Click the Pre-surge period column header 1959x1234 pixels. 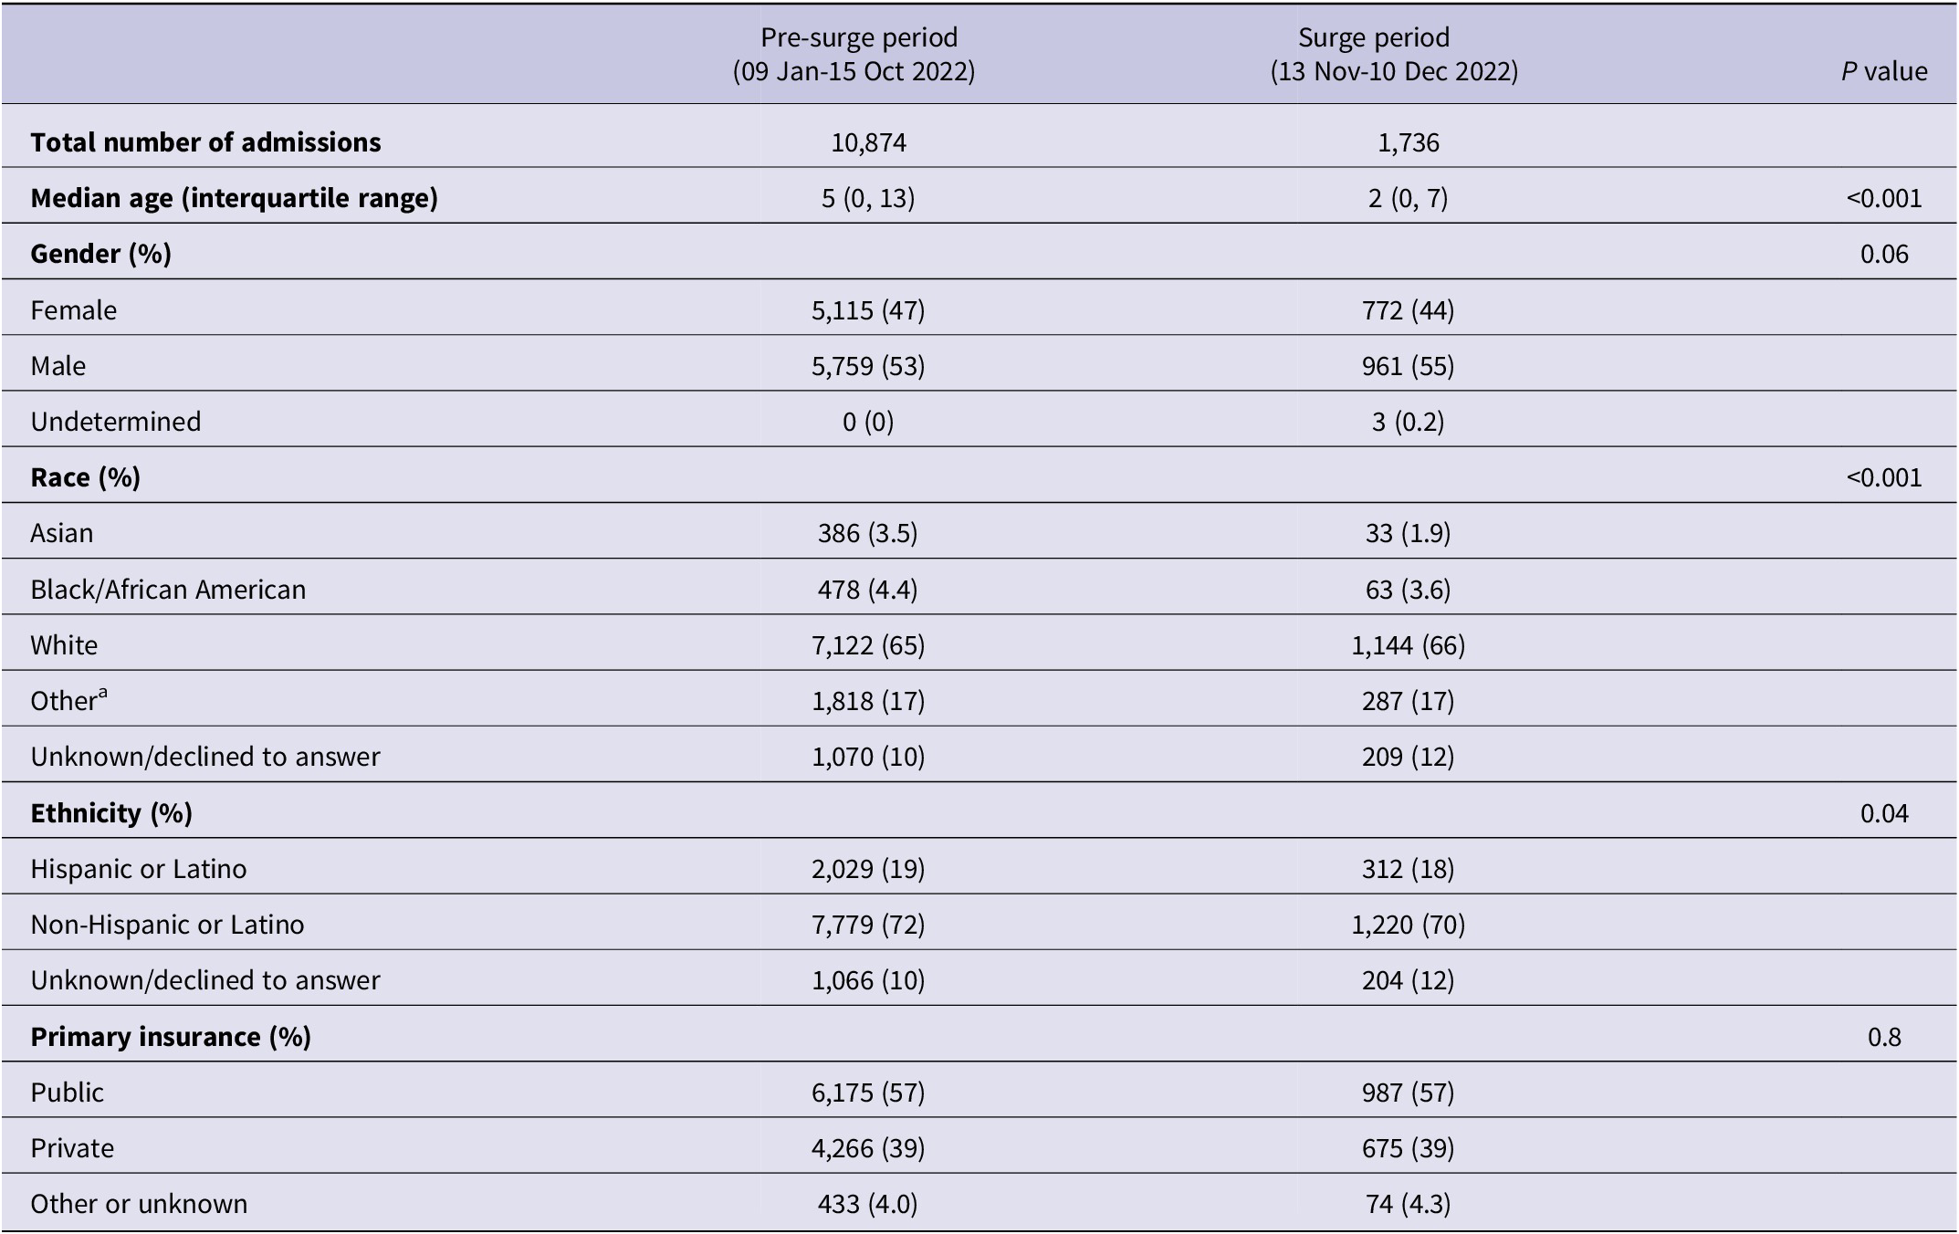858,54
